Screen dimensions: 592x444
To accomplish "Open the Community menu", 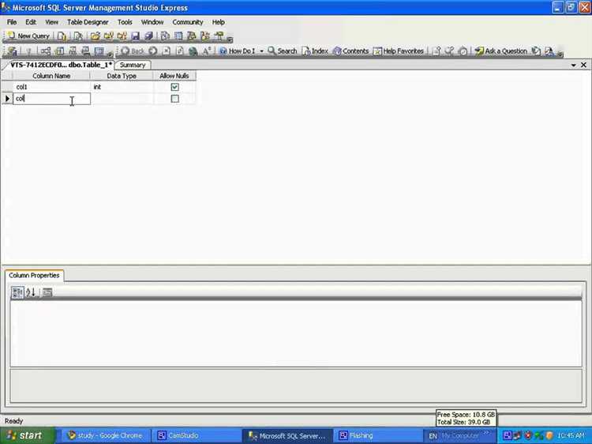I will tap(188, 22).
